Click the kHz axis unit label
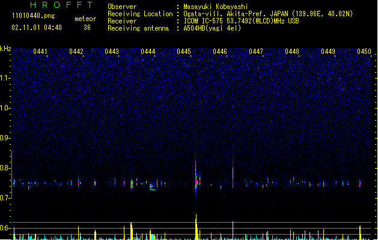Screen dimensions: 378x240 [x=5, y=49]
